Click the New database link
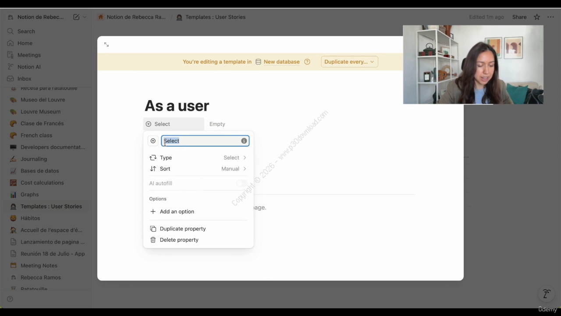561x316 pixels. pos(281,62)
